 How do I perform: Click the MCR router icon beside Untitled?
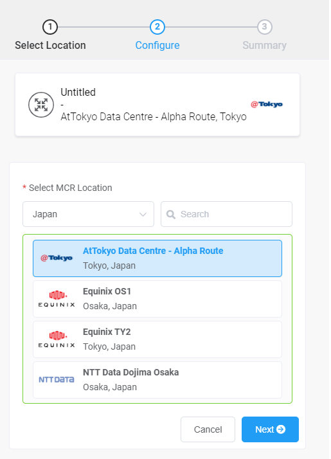(x=41, y=105)
